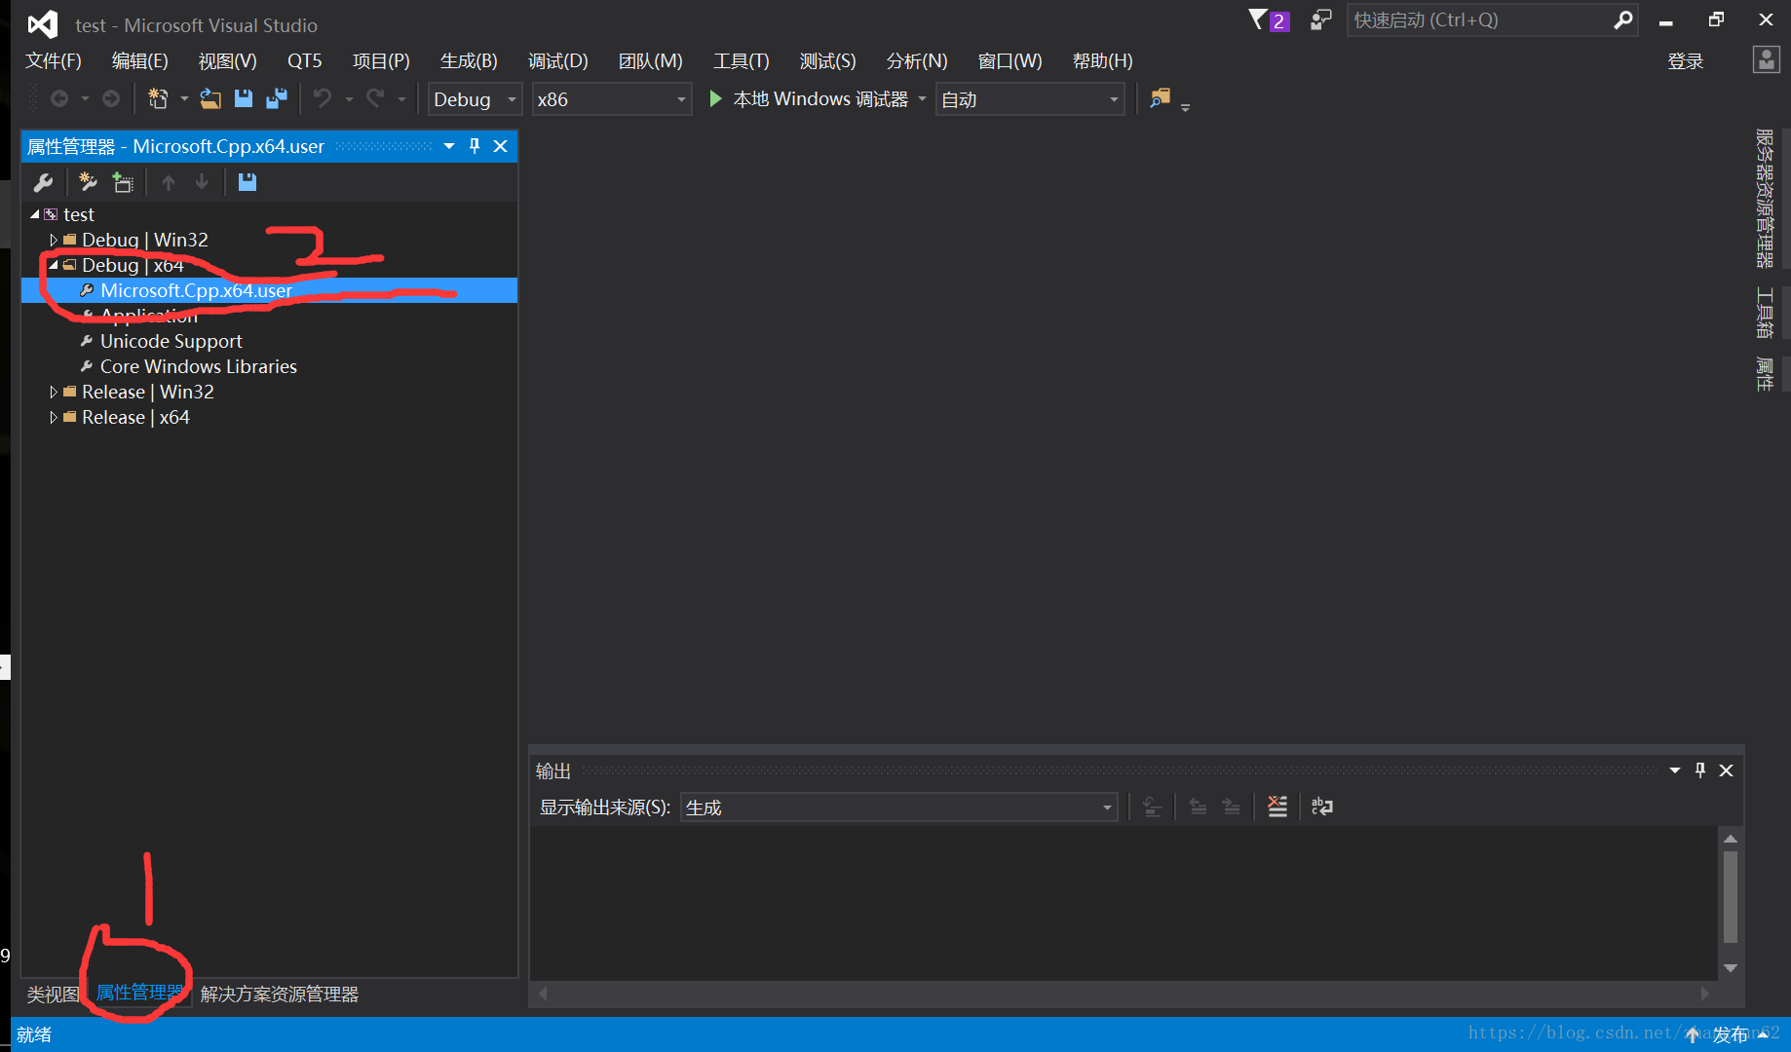The height and width of the screenshot is (1052, 1791).
Task: Click the undo arrow icon
Action: click(x=323, y=98)
